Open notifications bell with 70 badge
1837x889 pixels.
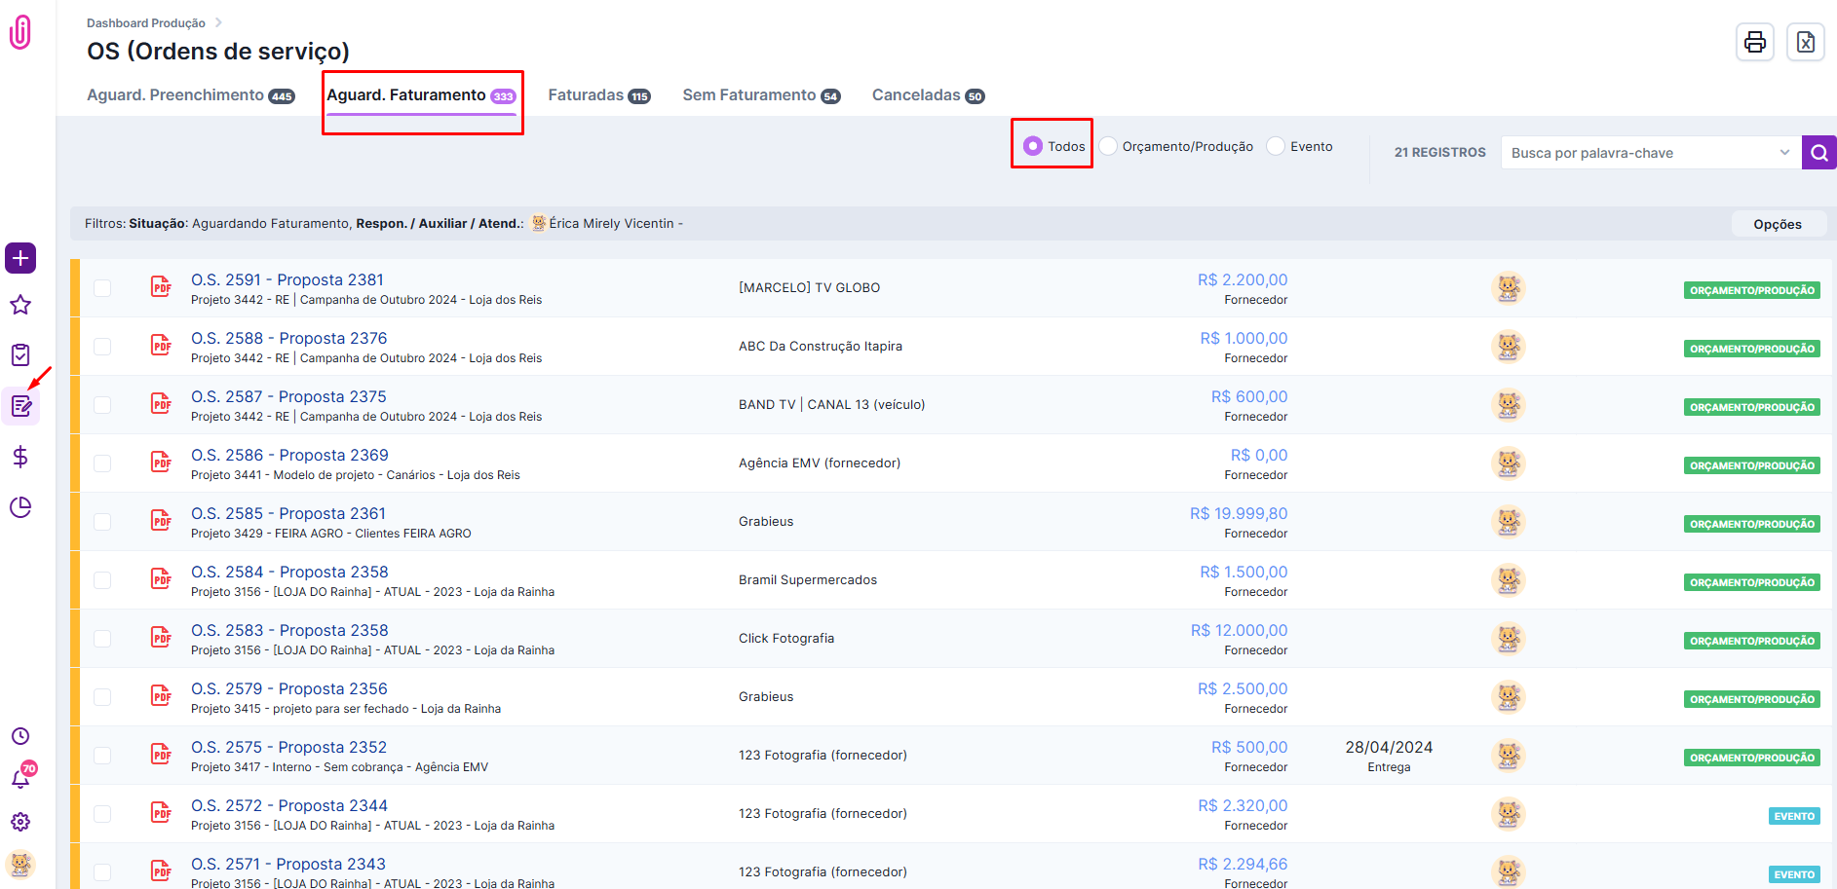[20, 778]
